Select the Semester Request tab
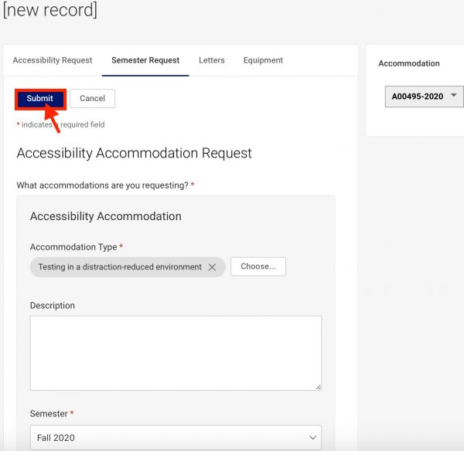 (145, 60)
